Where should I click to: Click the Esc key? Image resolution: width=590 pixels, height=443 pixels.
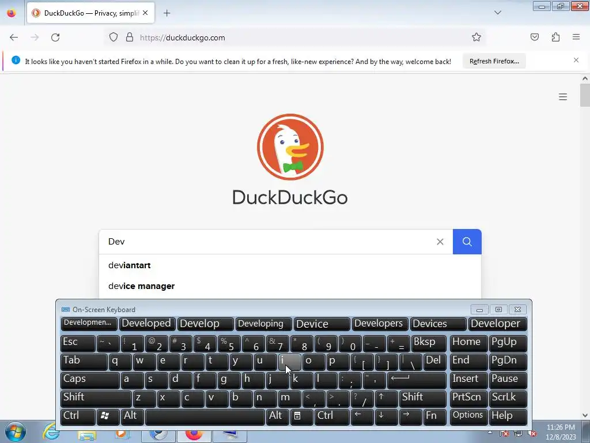[x=78, y=343]
